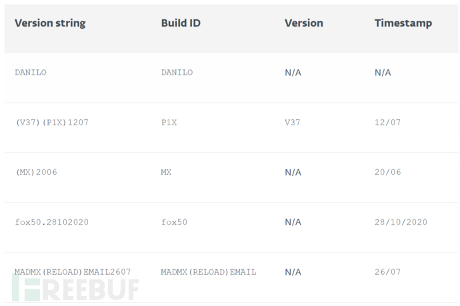The image size is (460, 306).
Task: Select the 12/07 timestamp cell
Action: [387, 122]
